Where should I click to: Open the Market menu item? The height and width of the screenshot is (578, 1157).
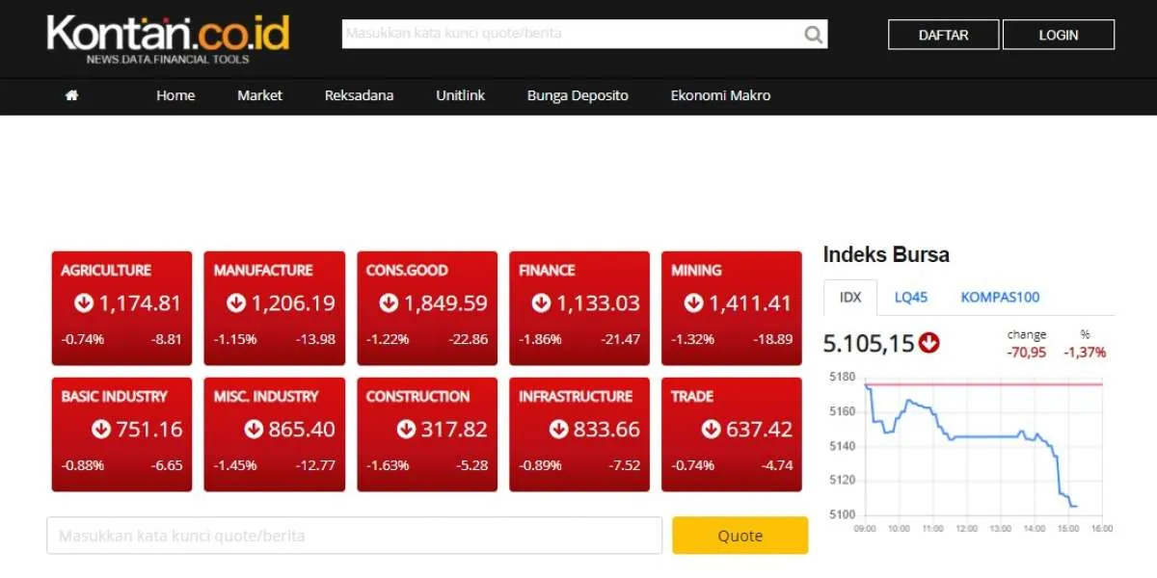coord(260,95)
